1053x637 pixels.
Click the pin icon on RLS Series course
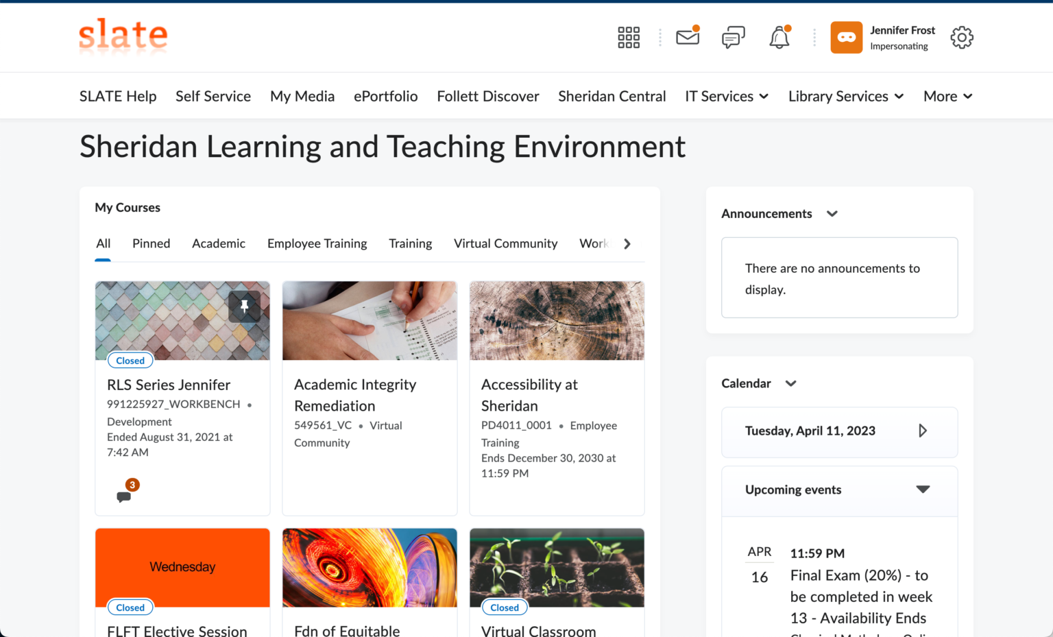click(x=244, y=307)
